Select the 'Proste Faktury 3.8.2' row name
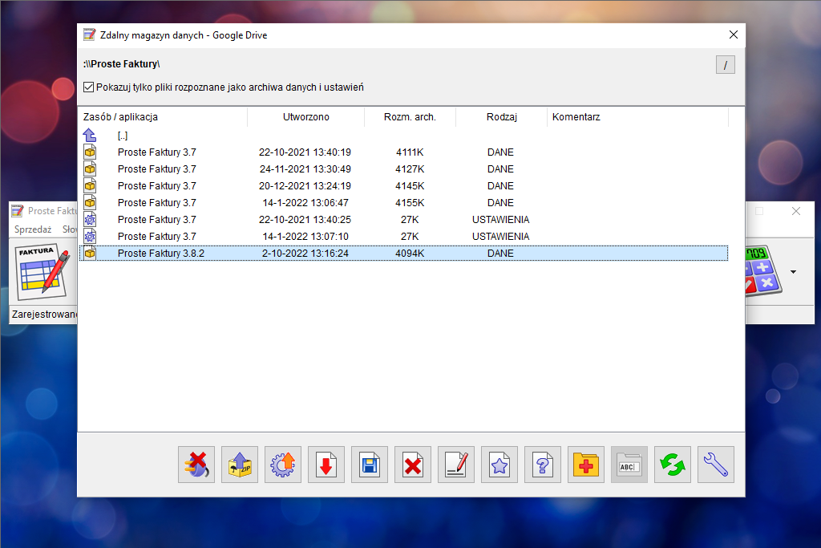The height and width of the screenshot is (548, 821). 160,253
